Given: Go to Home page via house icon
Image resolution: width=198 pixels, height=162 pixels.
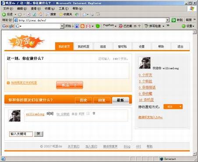Looking at the screenshot, I should (40, 14).
